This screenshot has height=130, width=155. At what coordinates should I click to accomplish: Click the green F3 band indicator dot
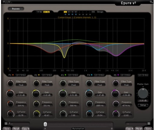[x=65, y=75]
